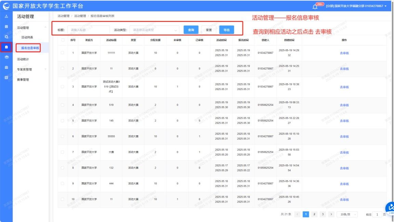Click the 导出 export button
394x222 pixels.
[226, 30]
